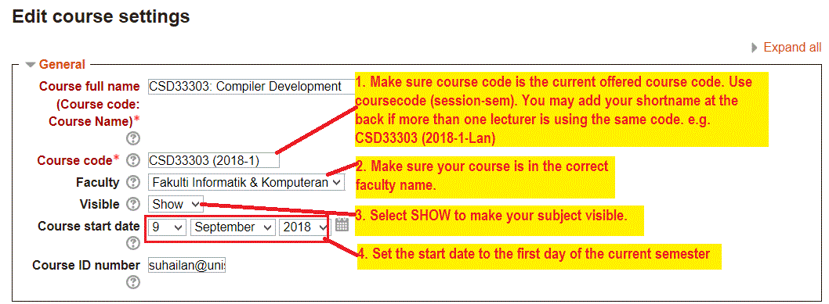Click the Edit course settings heading

pyautogui.click(x=101, y=16)
